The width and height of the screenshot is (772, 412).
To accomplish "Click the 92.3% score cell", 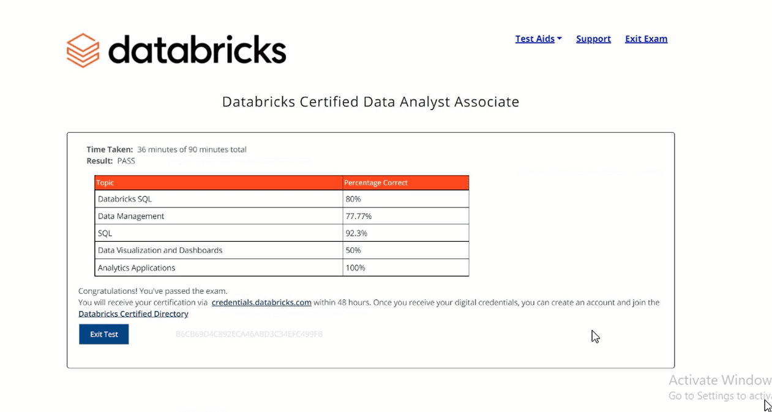I will click(356, 233).
